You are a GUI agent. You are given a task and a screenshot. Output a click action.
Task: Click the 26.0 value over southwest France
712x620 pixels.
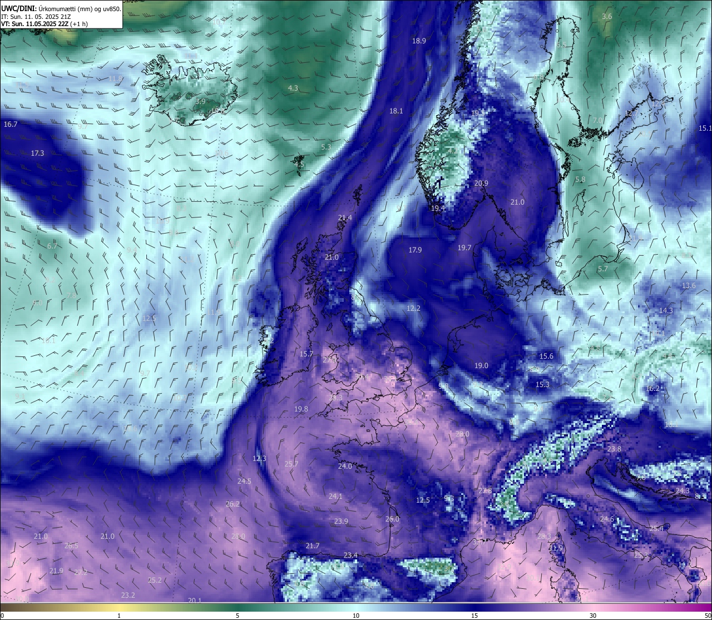pyautogui.click(x=392, y=519)
